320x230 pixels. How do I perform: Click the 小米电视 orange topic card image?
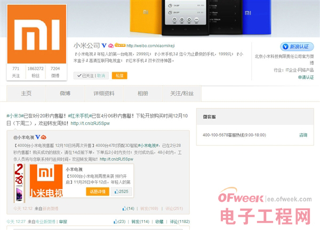pyautogui.click(x=46, y=181)
